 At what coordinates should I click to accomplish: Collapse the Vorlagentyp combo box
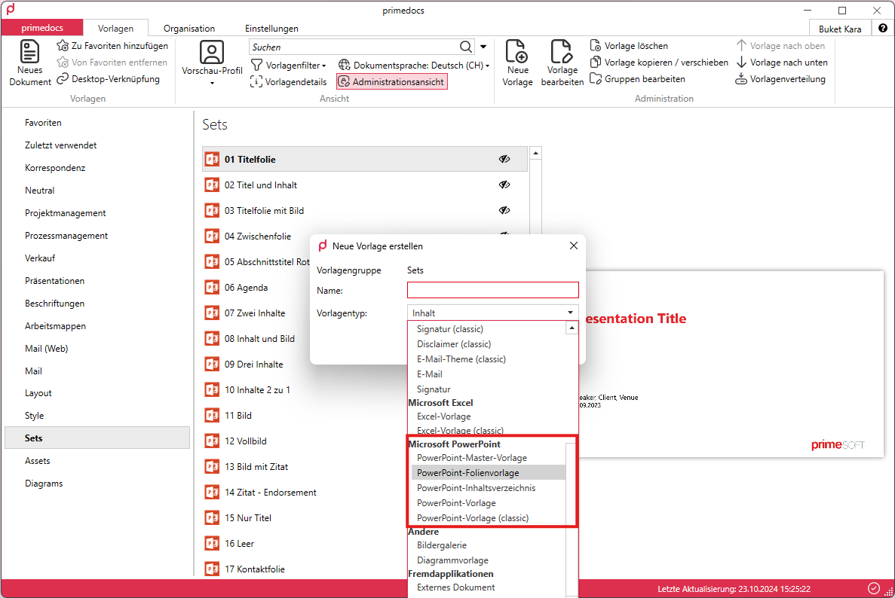(570, 313)
